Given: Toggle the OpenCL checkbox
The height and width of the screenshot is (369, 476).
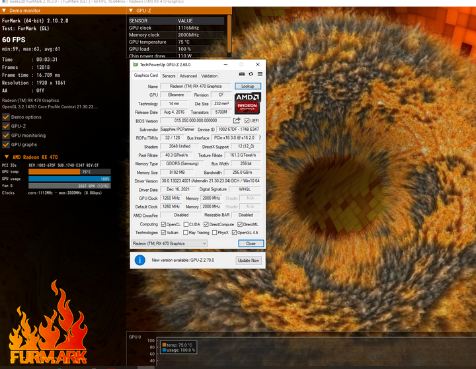Looking at the screenshot, I should coord(163,224).
